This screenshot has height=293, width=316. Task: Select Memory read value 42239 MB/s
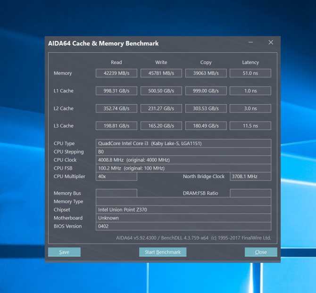click(x=116, y=73)
